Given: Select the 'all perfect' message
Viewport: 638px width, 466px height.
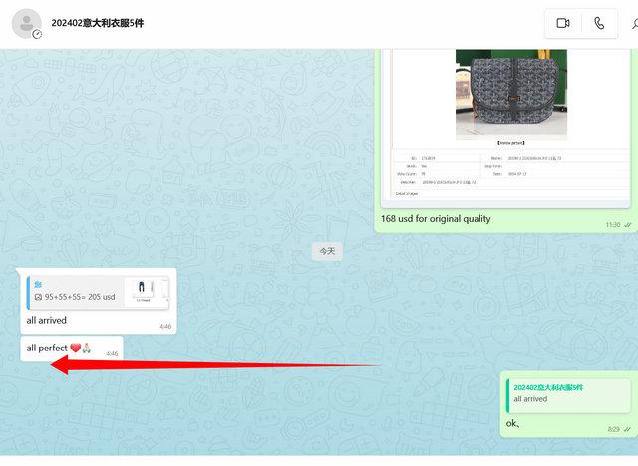Looking at the screenshot, I should pos(72,349).
